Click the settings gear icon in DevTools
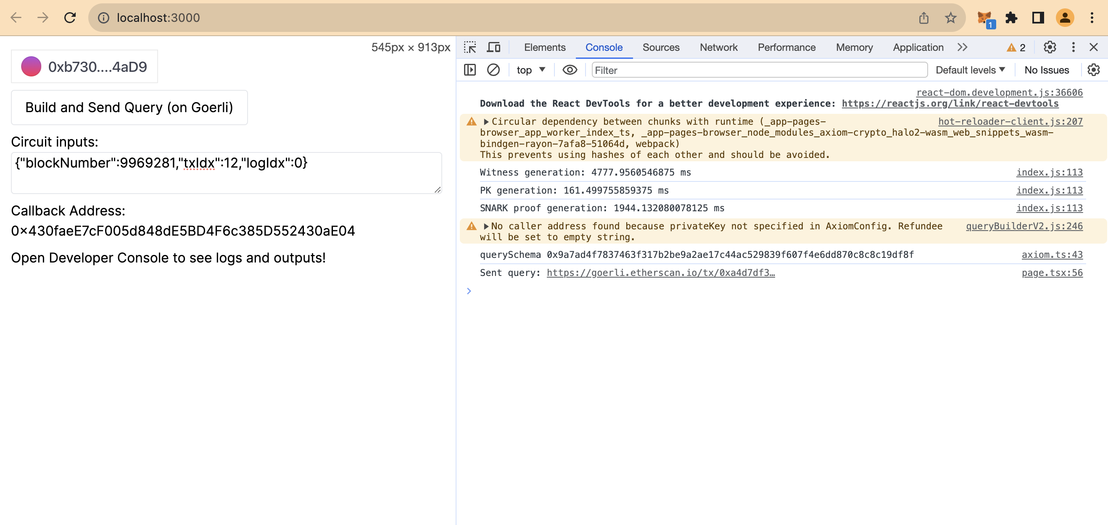 1050,47
